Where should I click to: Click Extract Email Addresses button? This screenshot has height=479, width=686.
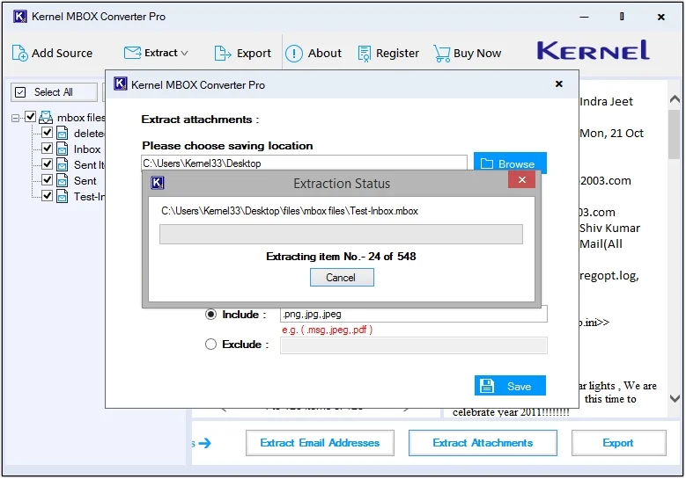click(320, 443)
